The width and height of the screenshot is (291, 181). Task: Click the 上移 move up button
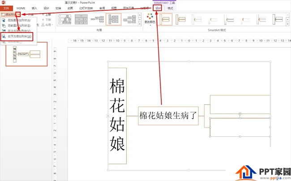pyautogui.click(x=47, y=15)
